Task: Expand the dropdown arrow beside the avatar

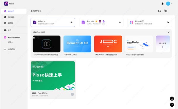Action: (x=171, y=4)
